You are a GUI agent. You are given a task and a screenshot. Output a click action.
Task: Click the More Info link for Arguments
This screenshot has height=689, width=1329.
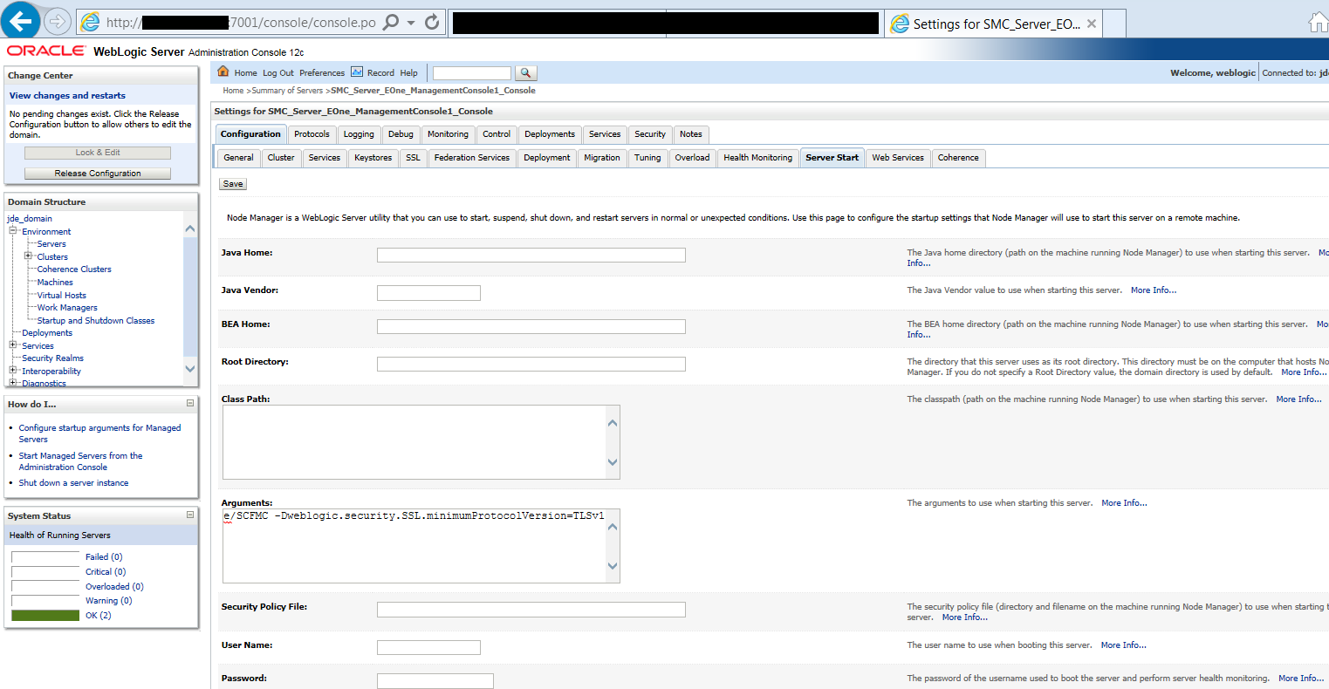point(1124,503)
